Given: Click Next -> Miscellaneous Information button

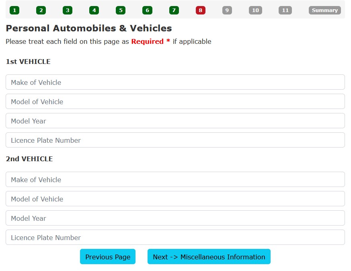Looking at the screenshot, I should (x=209, y=257).
